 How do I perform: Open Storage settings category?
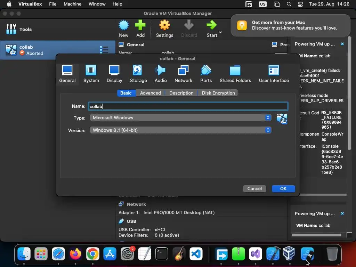(x=138, y=74)
